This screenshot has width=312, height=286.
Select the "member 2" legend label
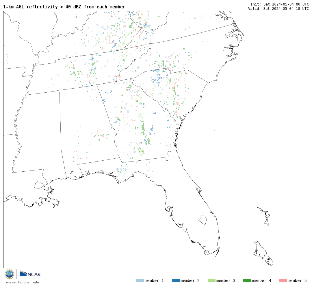190,280
